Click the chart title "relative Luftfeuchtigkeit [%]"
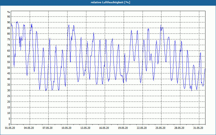Viewport: 216px width, 135px height. tap(110, 2)
